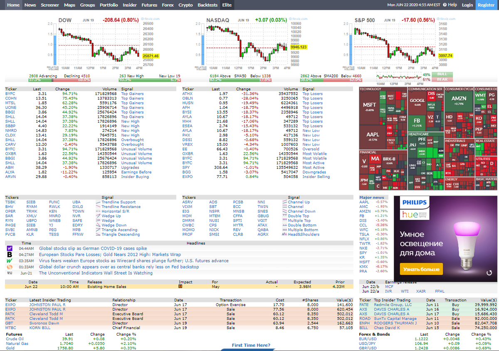499x351 pixels.
Task: Click the Wedge Down pattern icon
Action: (98, 225)
